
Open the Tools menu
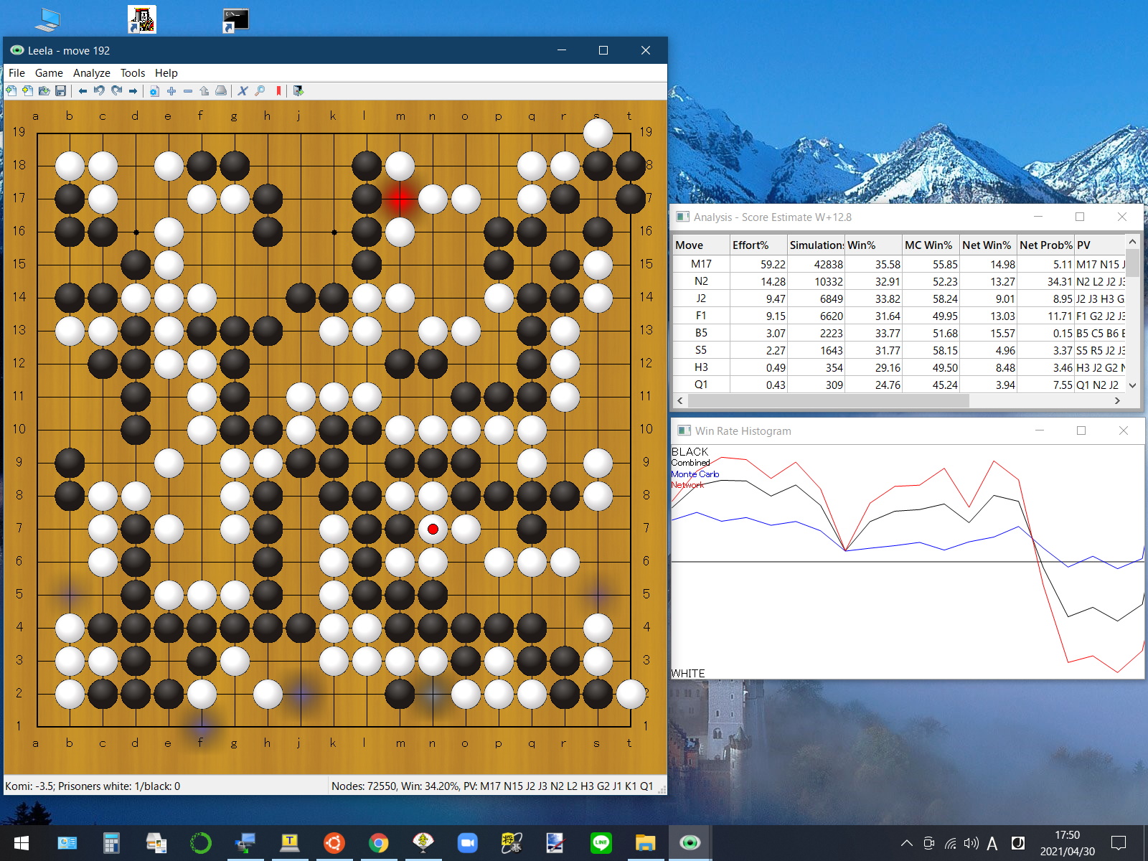point(132,73)
